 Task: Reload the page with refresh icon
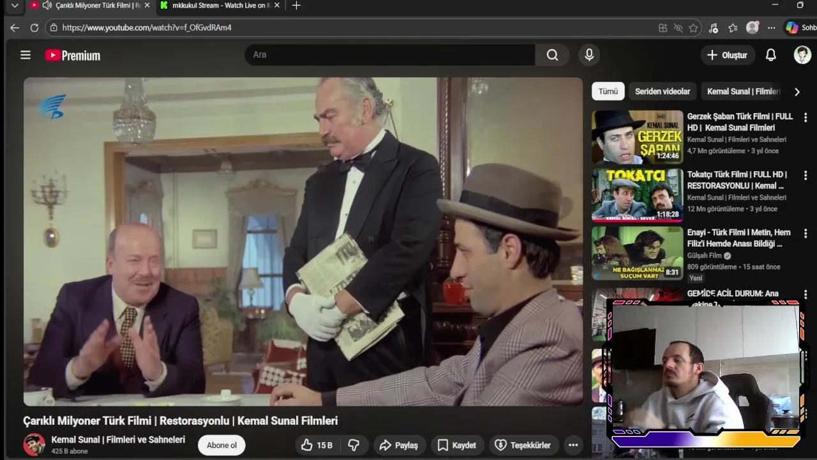tap(34, 28)
